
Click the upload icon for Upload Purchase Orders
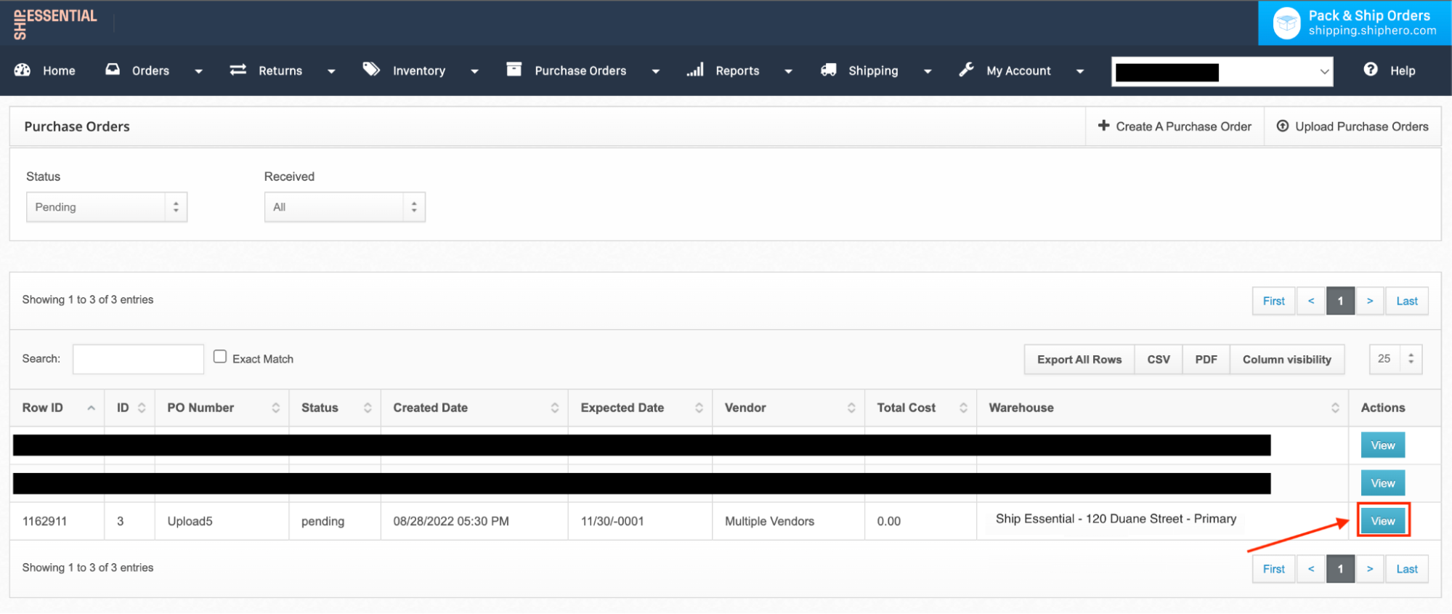point(1283,126)
